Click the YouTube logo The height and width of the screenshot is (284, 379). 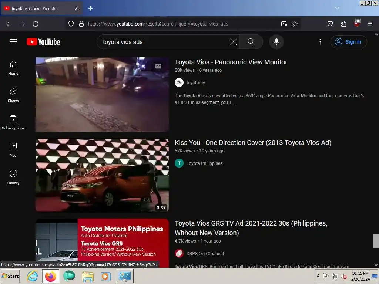point(43,42)
